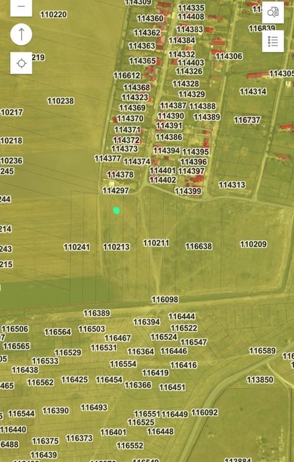Select parcel label 110209

[253, 245]
